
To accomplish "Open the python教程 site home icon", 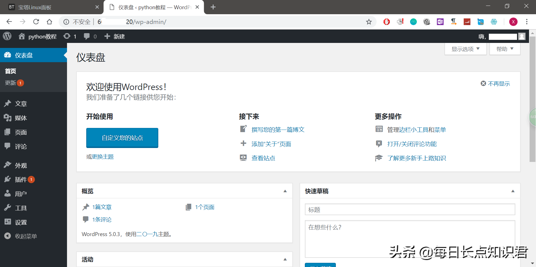I will click(x=22, y=36).
